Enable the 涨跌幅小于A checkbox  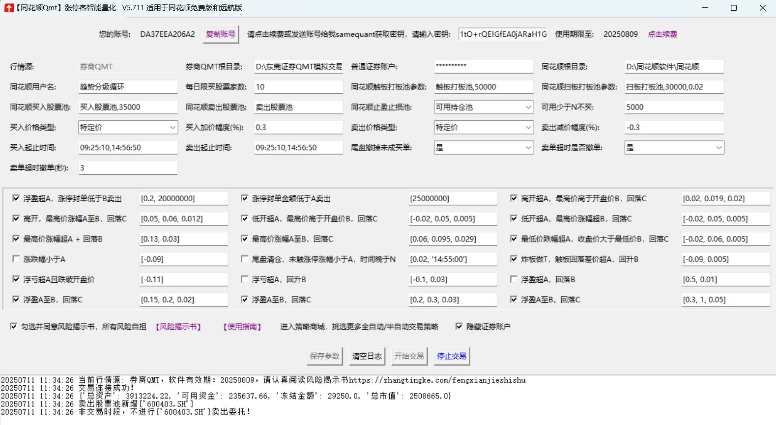tap(16, 259)
